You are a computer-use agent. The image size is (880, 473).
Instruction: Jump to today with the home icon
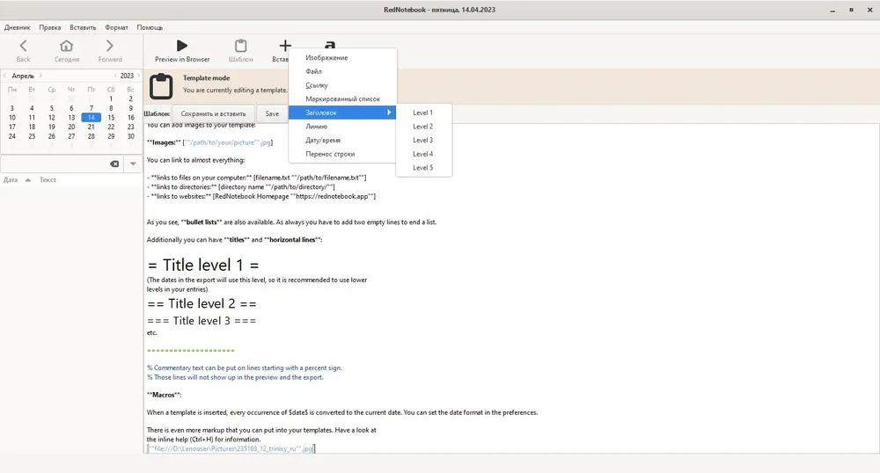(x=66, y=46)
